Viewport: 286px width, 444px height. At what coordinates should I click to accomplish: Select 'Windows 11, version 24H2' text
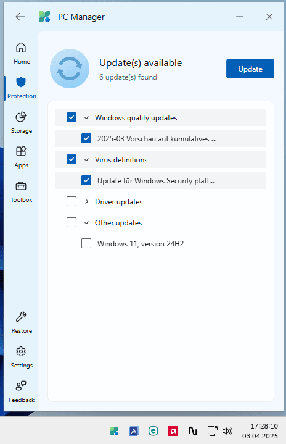pos(141,244)
